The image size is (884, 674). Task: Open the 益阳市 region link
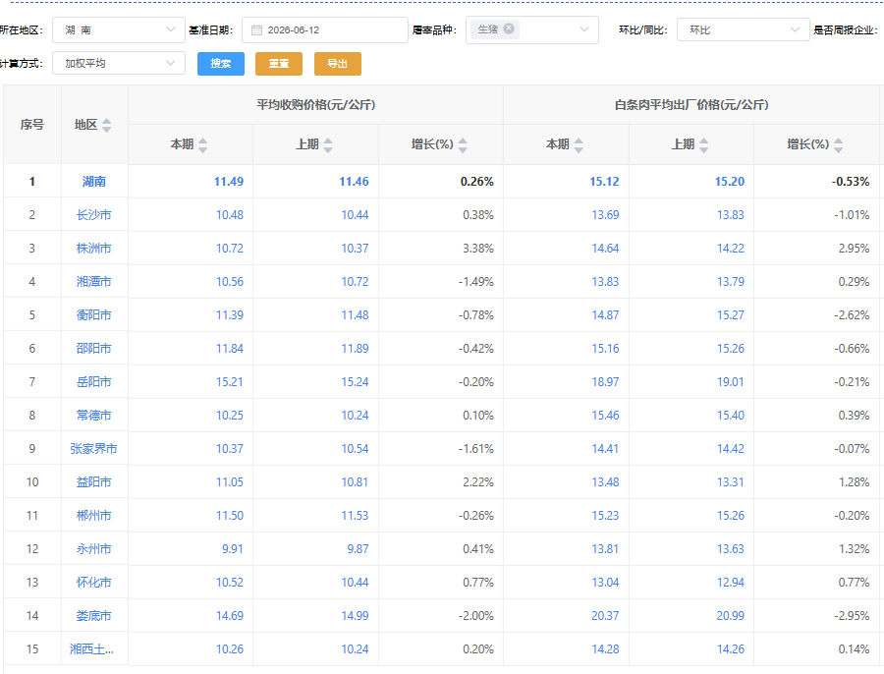click(94, 481)
